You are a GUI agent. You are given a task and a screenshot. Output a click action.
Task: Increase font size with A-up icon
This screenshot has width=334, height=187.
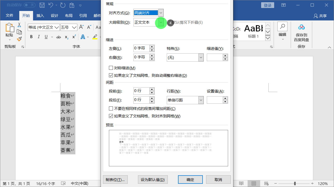tap(81, 27)
